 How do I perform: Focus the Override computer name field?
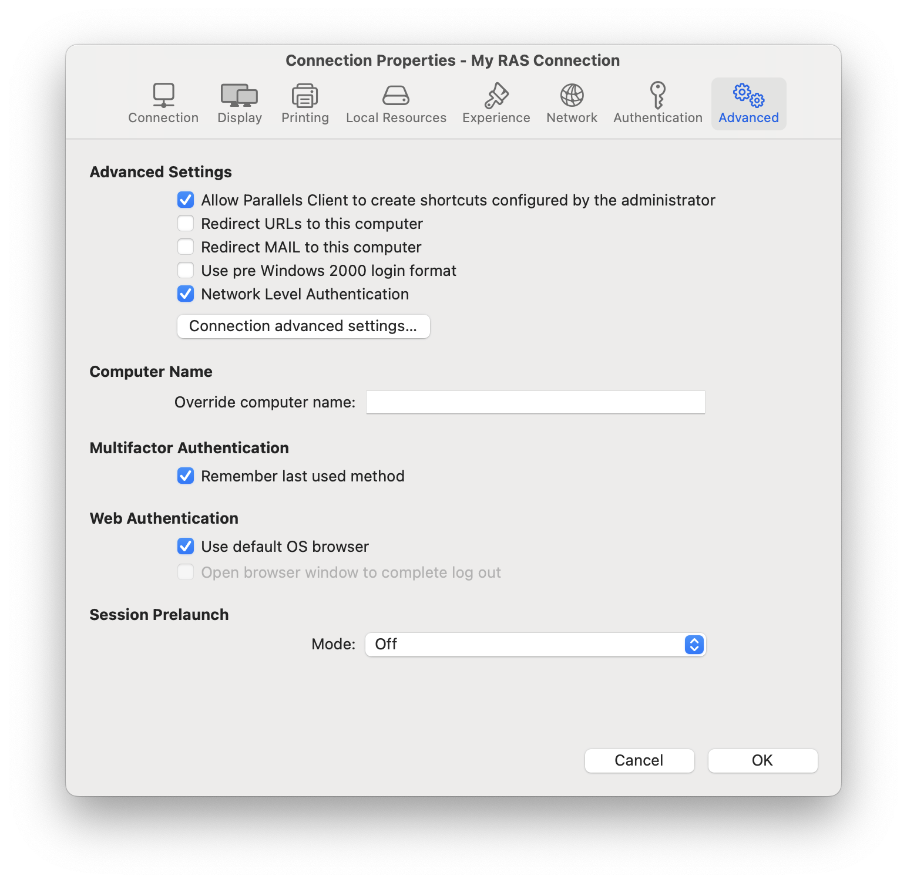pos(535,402)
